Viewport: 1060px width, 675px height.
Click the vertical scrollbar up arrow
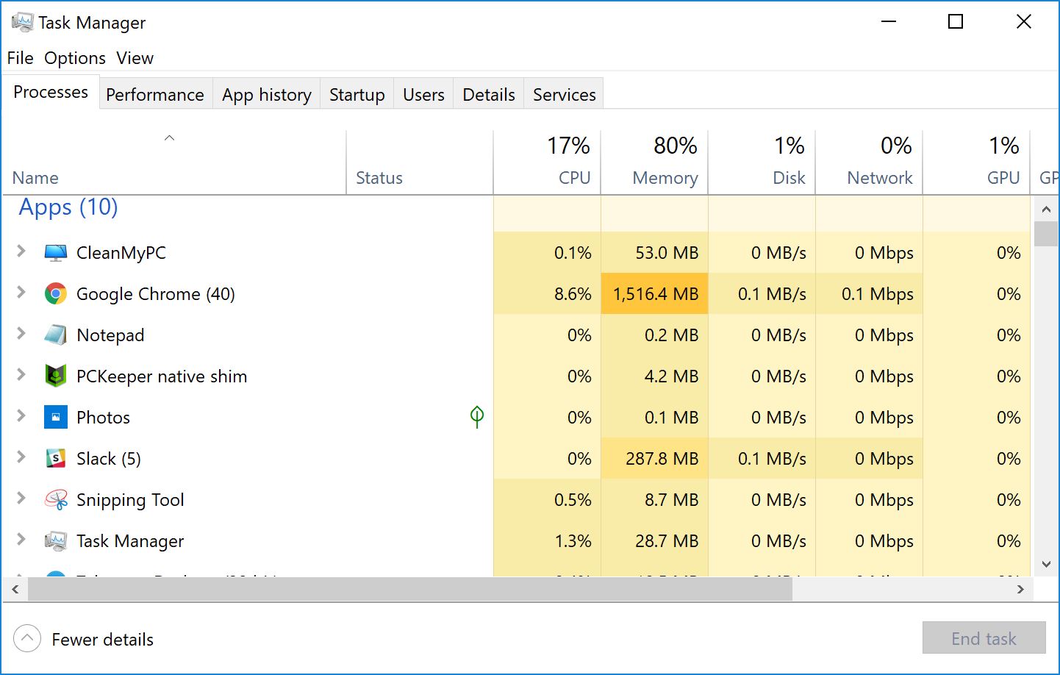1046,210
